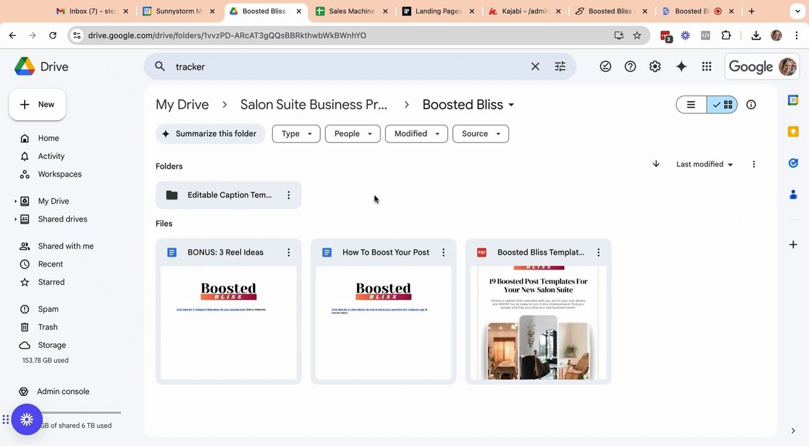Image resolution: width=809 pixels, height=446 pixels.
Task: Open Starred items
Action: pyautogui.click(x=51, y=282)
